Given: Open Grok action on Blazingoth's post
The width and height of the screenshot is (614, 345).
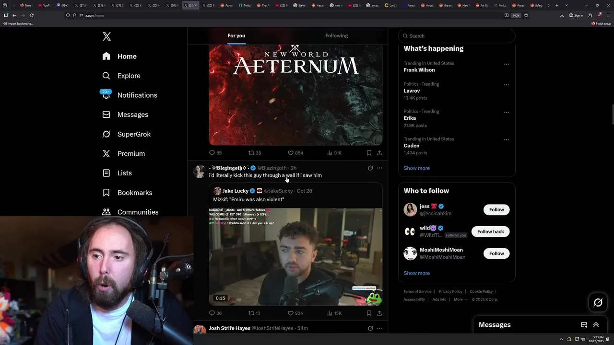Looking at the screenshot, I should pyautogui.click(x=370, y=168).
